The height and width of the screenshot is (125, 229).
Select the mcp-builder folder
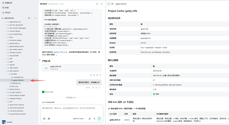tap(13, 56)
